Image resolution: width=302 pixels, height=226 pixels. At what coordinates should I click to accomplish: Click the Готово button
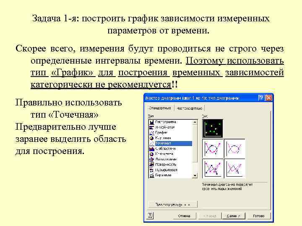(x=258, y=216)
